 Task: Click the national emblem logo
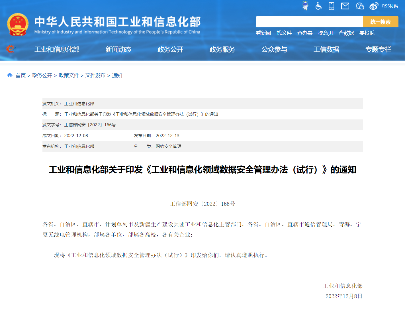coord(18,25)
